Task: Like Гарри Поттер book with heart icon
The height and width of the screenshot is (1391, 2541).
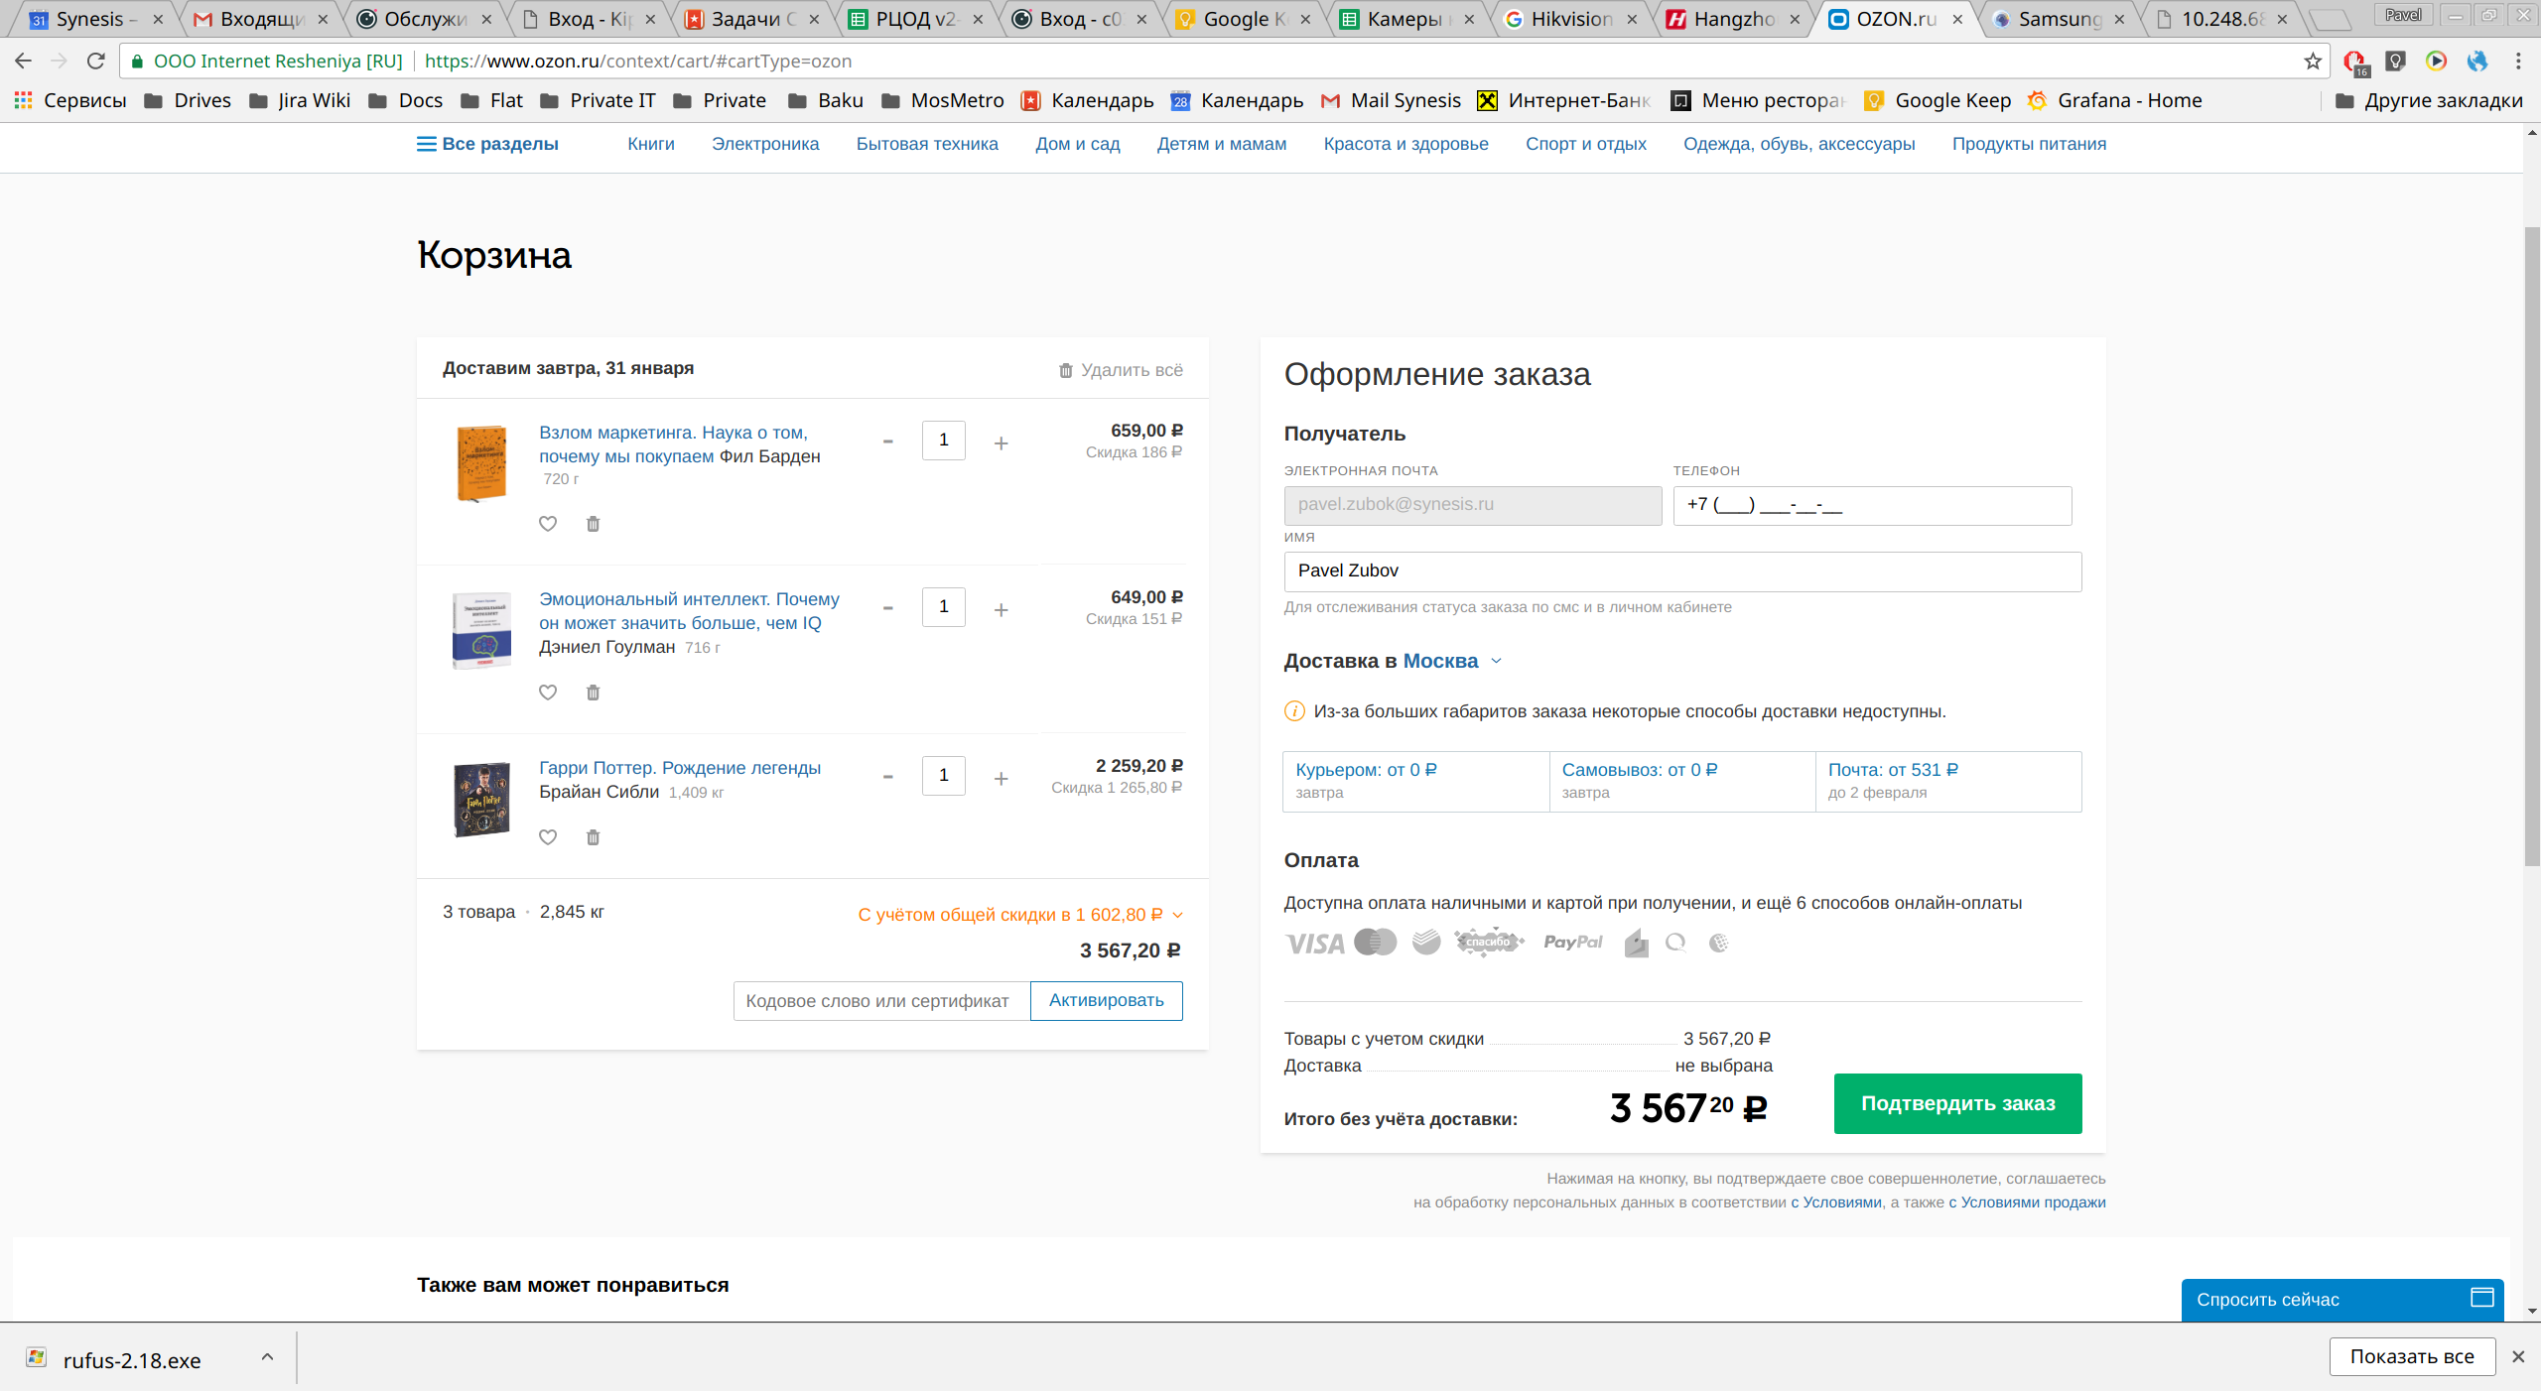Action: point(548,837)
